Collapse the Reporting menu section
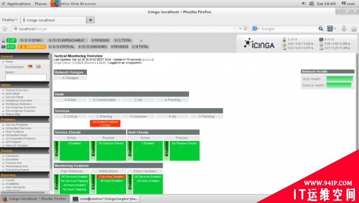359x203 pixels. coord(48,175)
